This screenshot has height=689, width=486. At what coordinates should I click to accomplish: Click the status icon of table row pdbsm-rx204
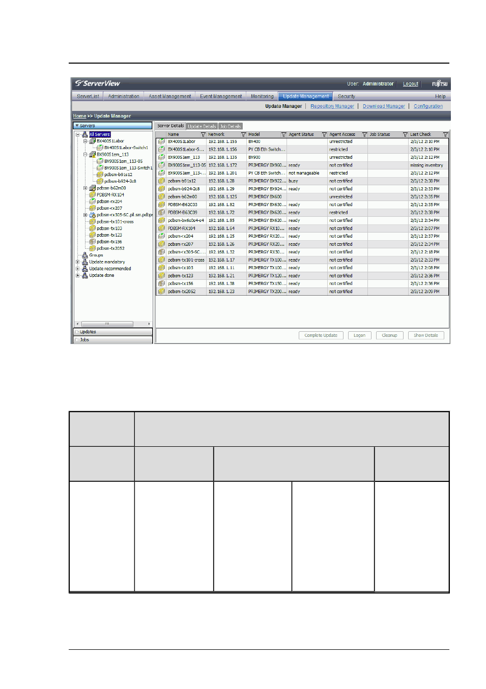click(x=161, y=236)
